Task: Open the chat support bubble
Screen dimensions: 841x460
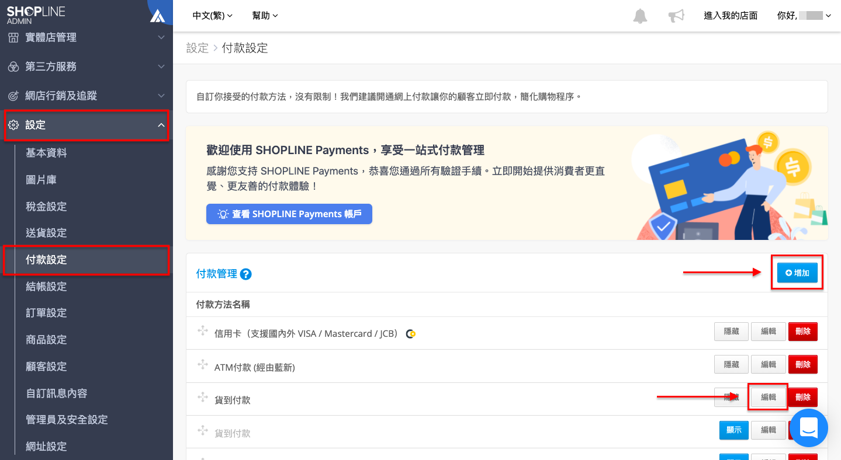Action: point(809,428)
